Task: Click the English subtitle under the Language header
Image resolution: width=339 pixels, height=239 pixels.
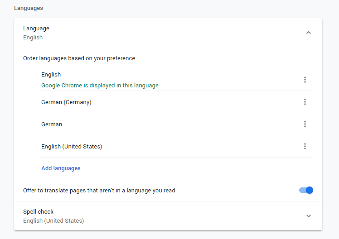Action: (x=33, y=38)
